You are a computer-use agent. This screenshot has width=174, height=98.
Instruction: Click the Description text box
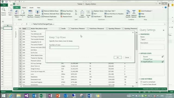(x=152, y=47)
